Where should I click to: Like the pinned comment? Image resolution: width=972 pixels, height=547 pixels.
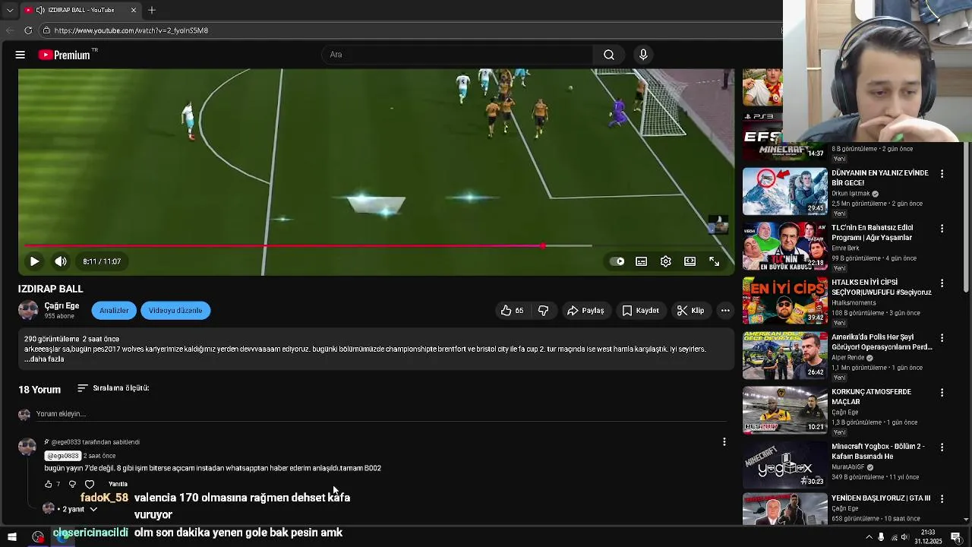pyautogui.click(x=49, y=484)
